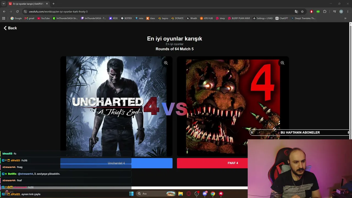Select the FNAF 4 cover image
352x198 pixels.
tap(233, 106)
